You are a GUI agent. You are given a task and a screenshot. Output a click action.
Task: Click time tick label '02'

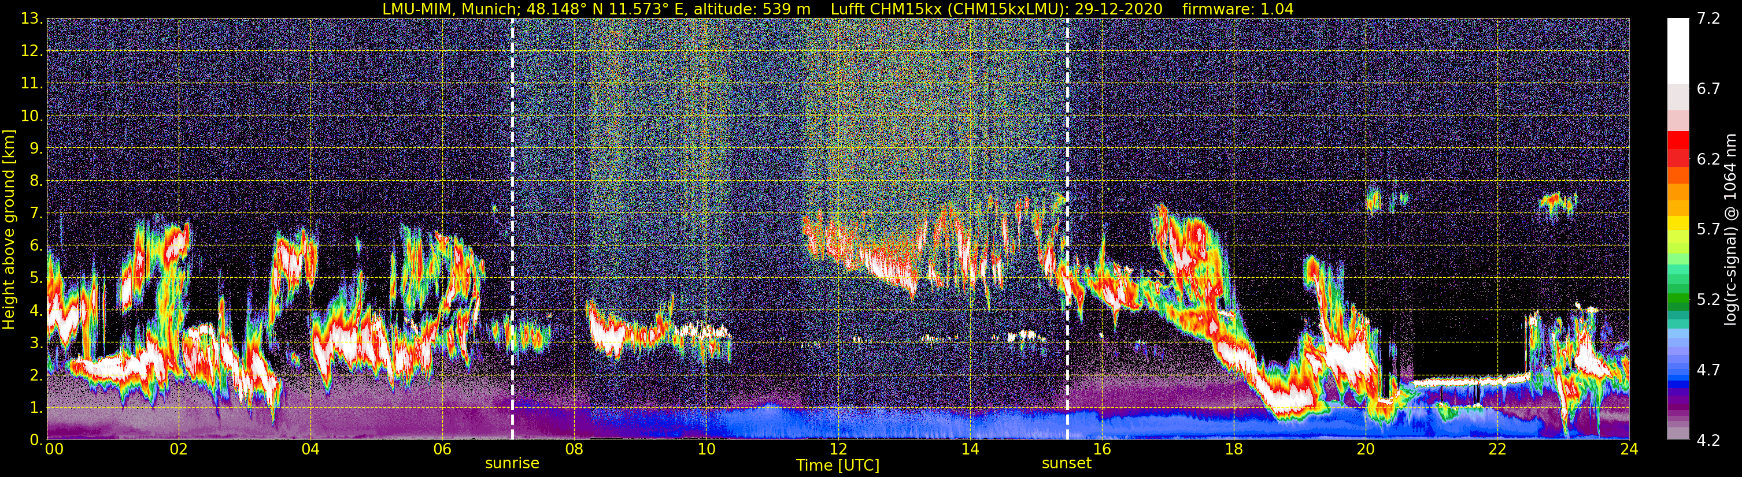pos(179,449)
